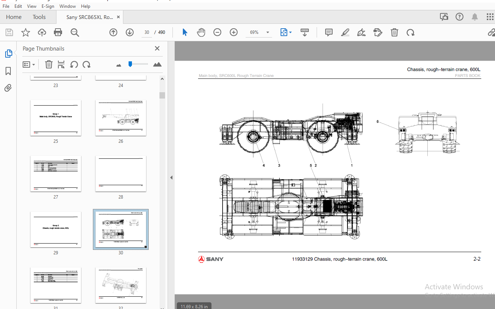Open the Edit menu
Screen dimensions: 495x309
[x=18, y=6]
